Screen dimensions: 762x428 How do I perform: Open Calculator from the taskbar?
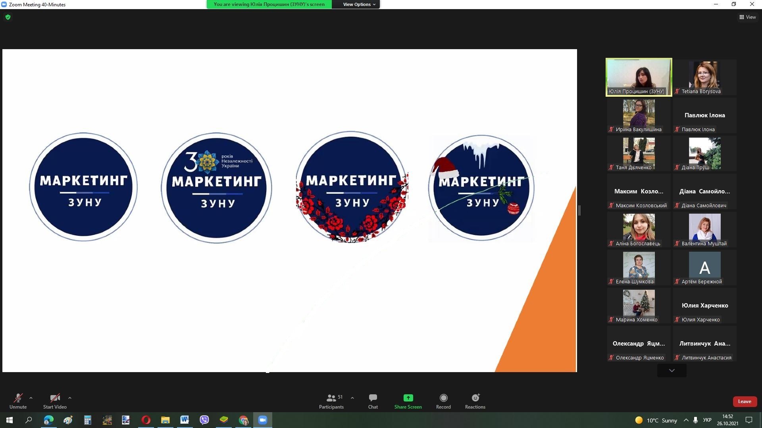point(87,420)
